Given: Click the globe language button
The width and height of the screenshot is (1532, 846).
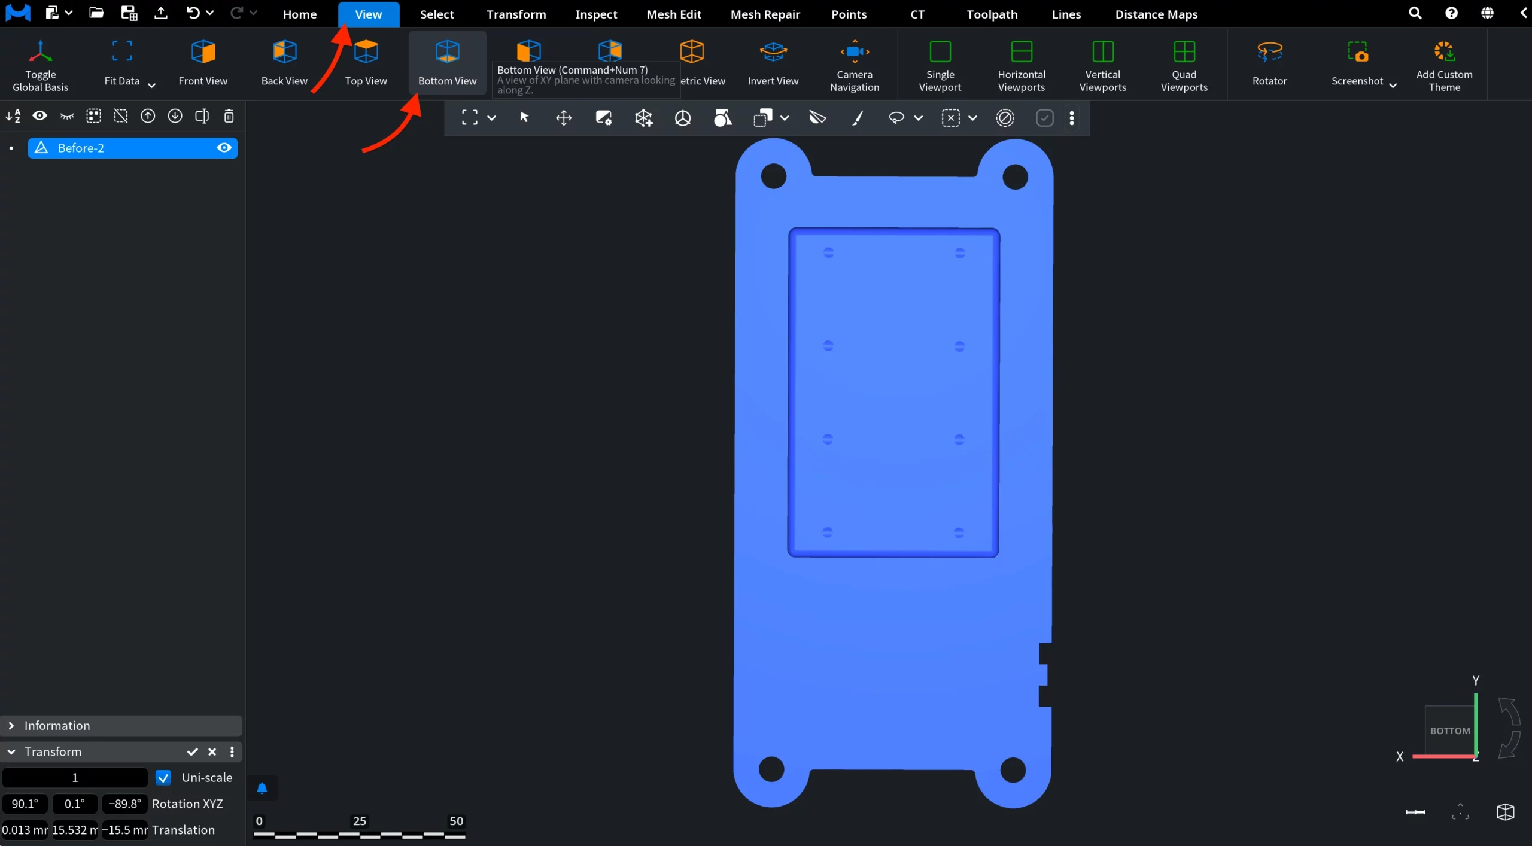Looking at the screenshot, I should [x=1487, y=13].
